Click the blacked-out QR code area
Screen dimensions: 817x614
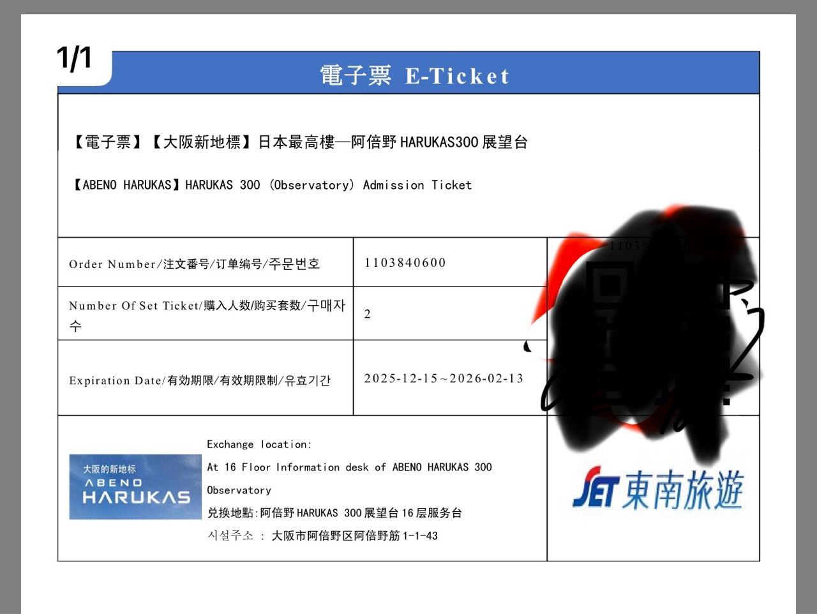pos(657,326)
